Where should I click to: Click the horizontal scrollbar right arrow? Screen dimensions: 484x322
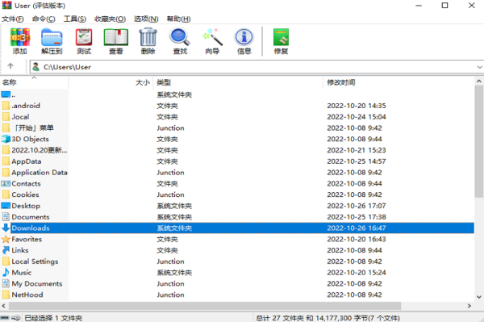469,306
